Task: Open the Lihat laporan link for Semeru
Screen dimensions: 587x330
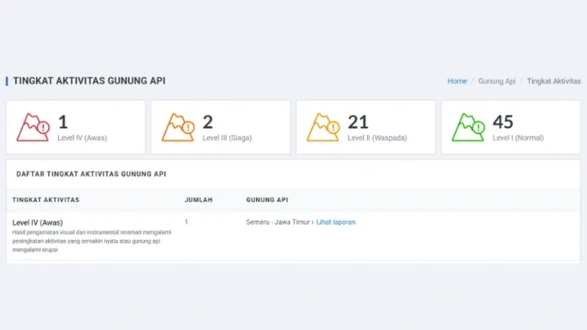Action: 336,222
